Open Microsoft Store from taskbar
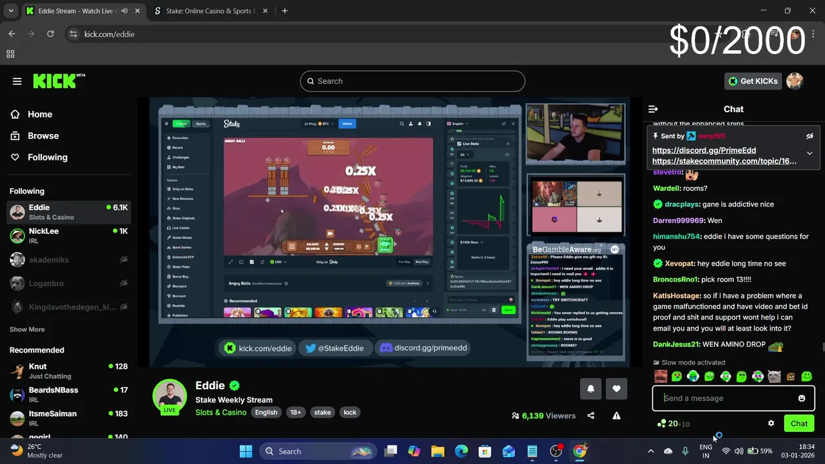The height and width of the screenshot is (464, 825). [485, 451]
